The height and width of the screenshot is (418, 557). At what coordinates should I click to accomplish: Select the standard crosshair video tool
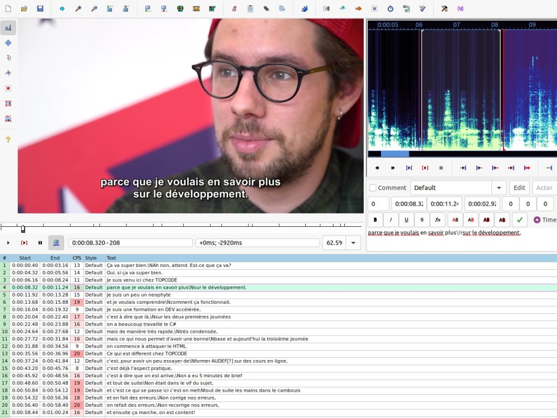(x=8, y=28)
